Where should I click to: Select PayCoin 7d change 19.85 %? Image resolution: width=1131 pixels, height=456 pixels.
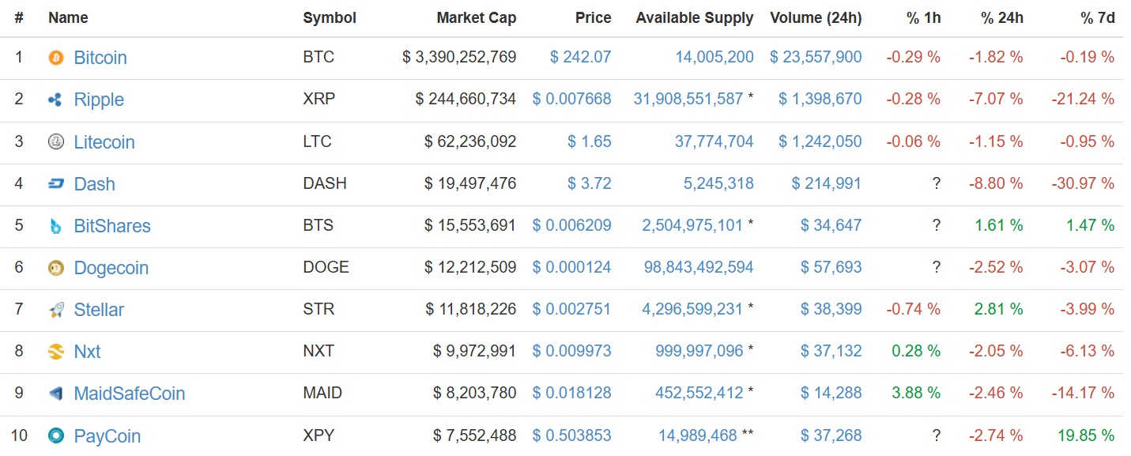[x=1086, y=435]
